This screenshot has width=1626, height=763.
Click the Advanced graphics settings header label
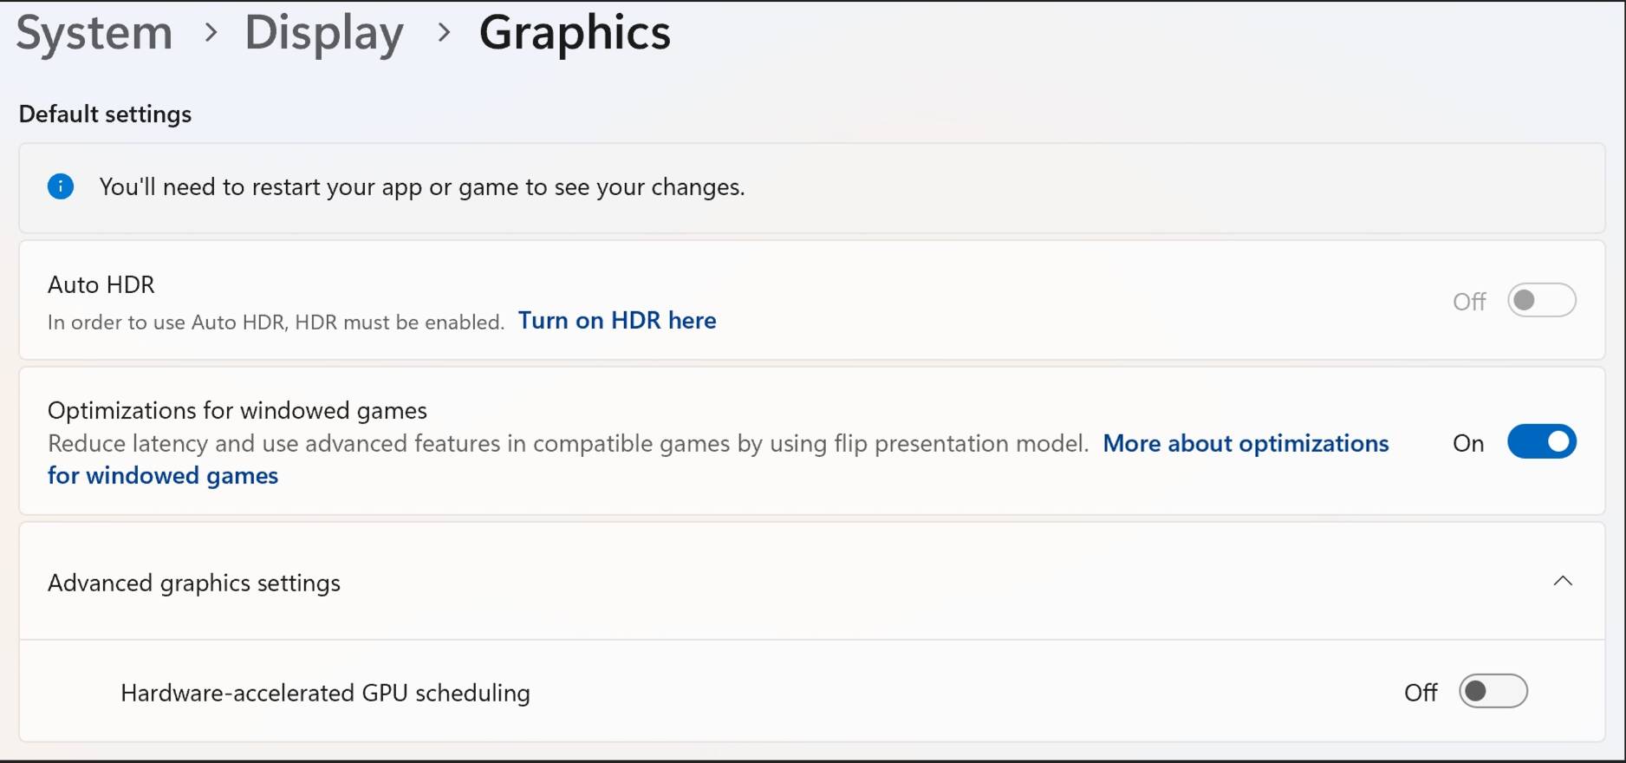(194, 583)
